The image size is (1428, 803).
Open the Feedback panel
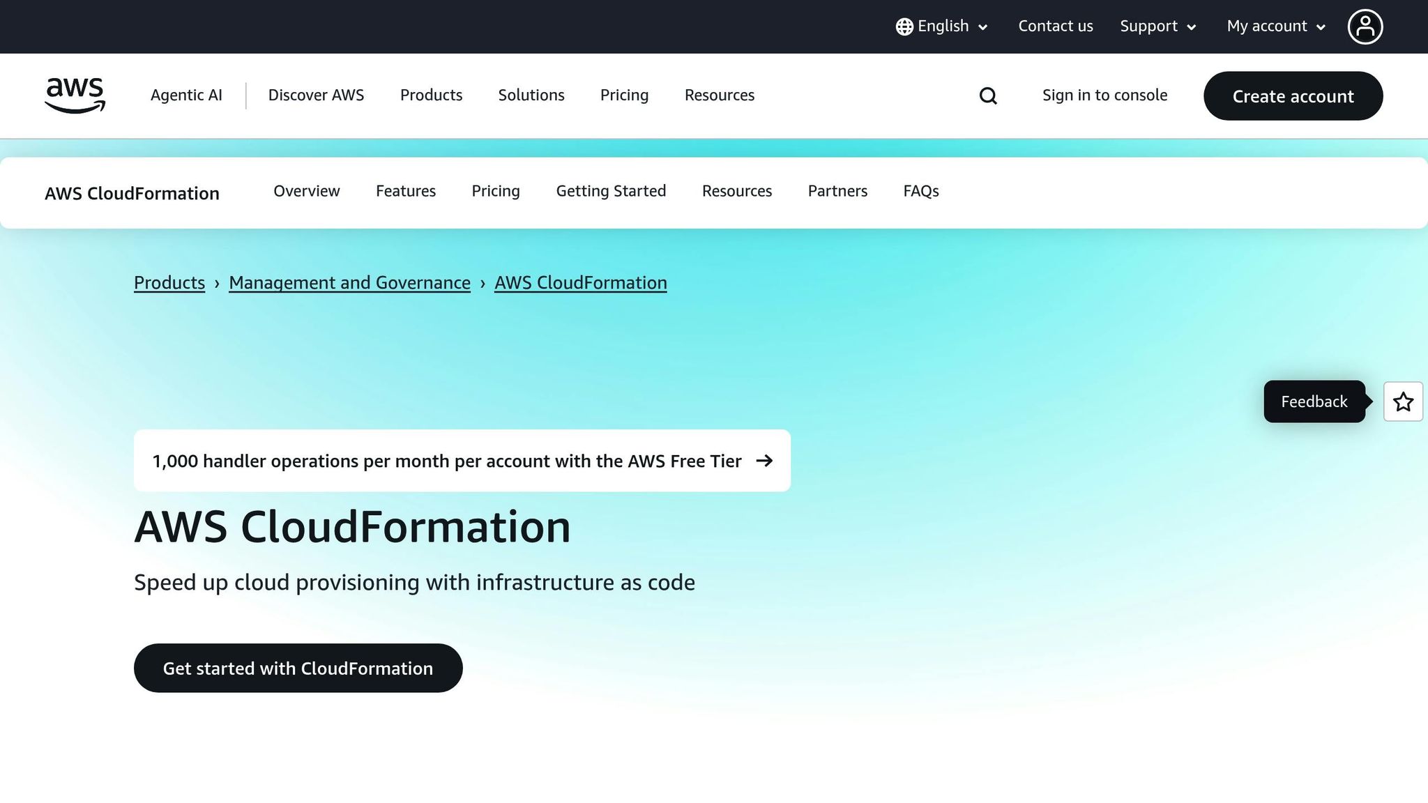[1314, 401]
